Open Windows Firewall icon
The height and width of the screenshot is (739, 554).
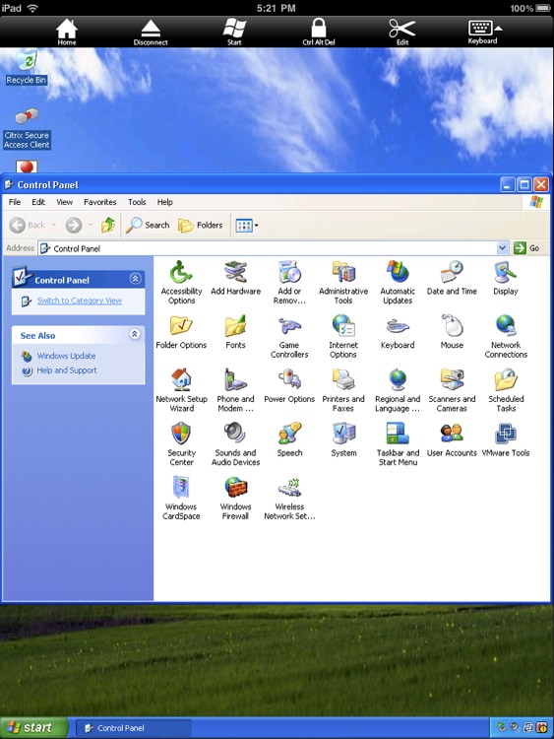click(235, 499)
